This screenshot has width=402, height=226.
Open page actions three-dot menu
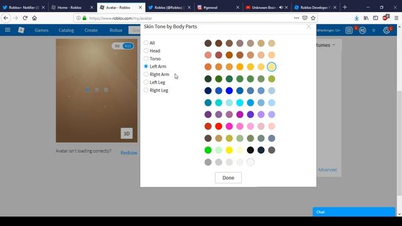pos(296,18)
